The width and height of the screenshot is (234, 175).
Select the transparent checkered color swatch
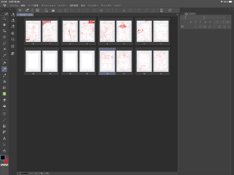[x=4, y=165]
